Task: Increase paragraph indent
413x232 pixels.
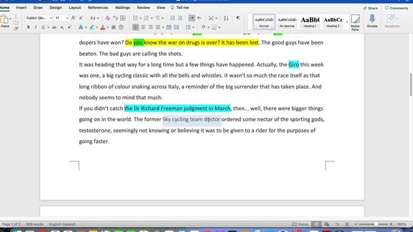Action: tap(180, 18)
